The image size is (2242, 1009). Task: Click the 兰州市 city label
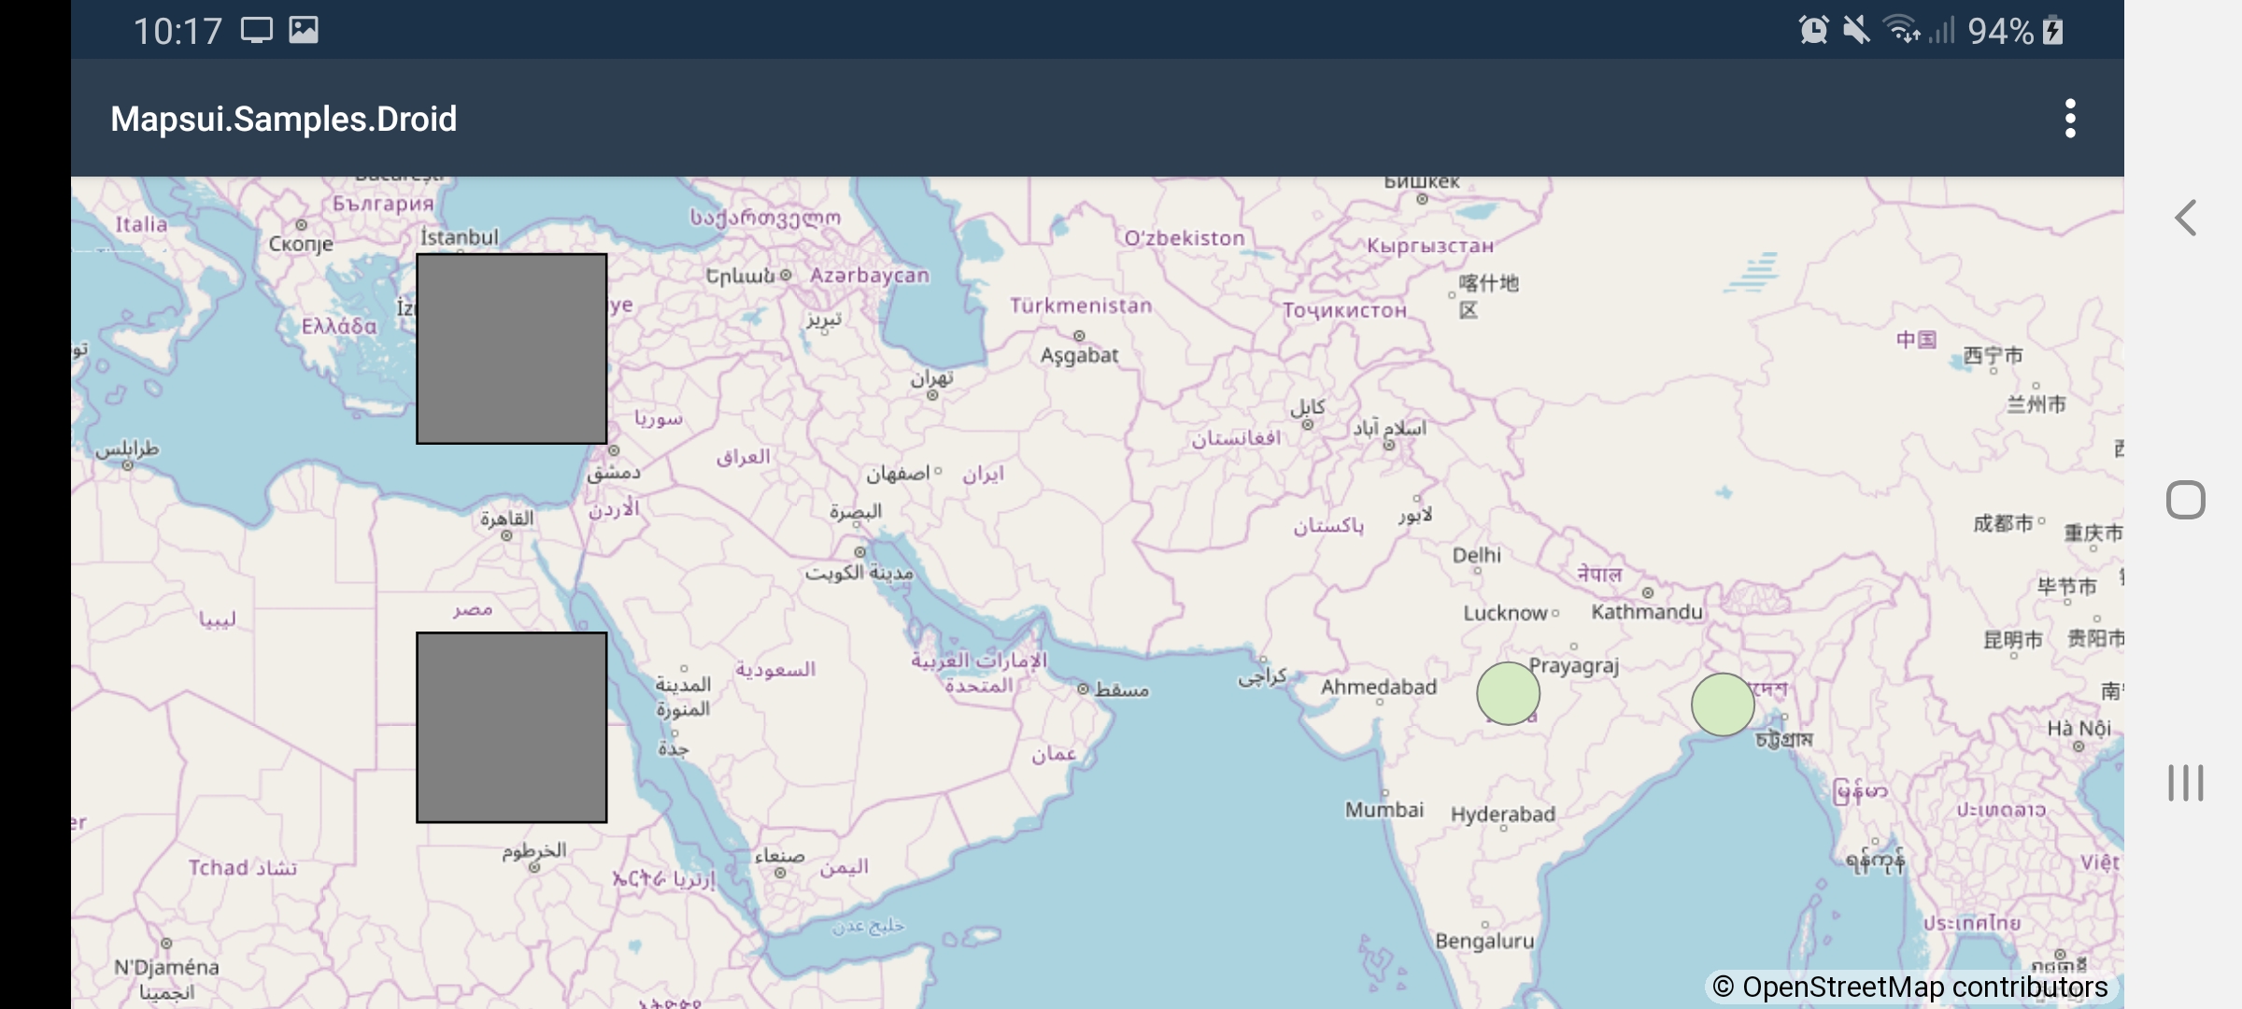(2036, 405)
